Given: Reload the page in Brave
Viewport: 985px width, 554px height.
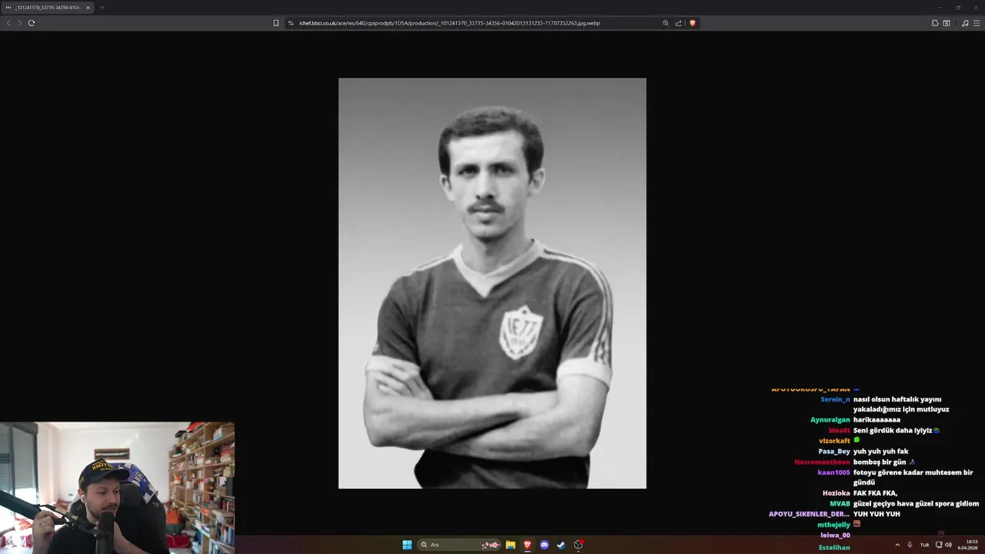Looking at the screenshot, I should (32, 23).
